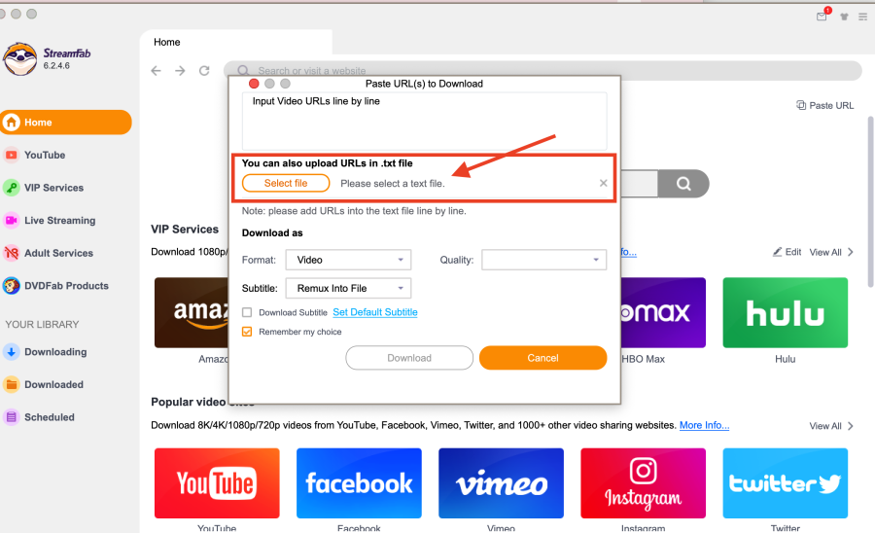Image resolution: width=875 pixels, height=533 pixels.
Task: Open the Instagram site tile
Action: [x=643, y=483]
